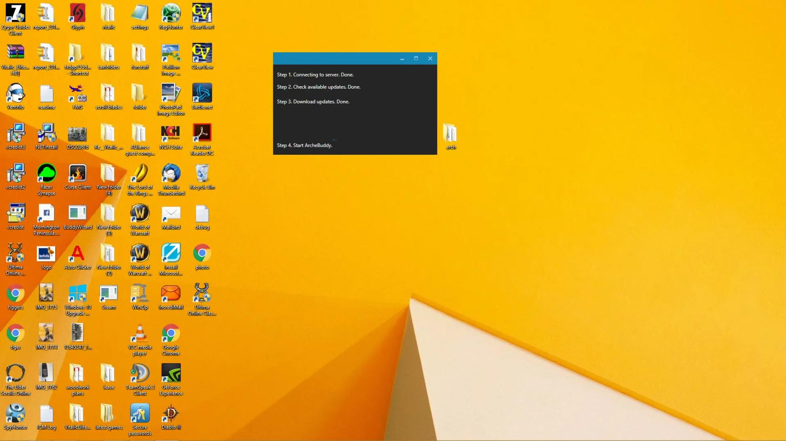Select the debug text file
786x441 pixels.
[202, 214]
